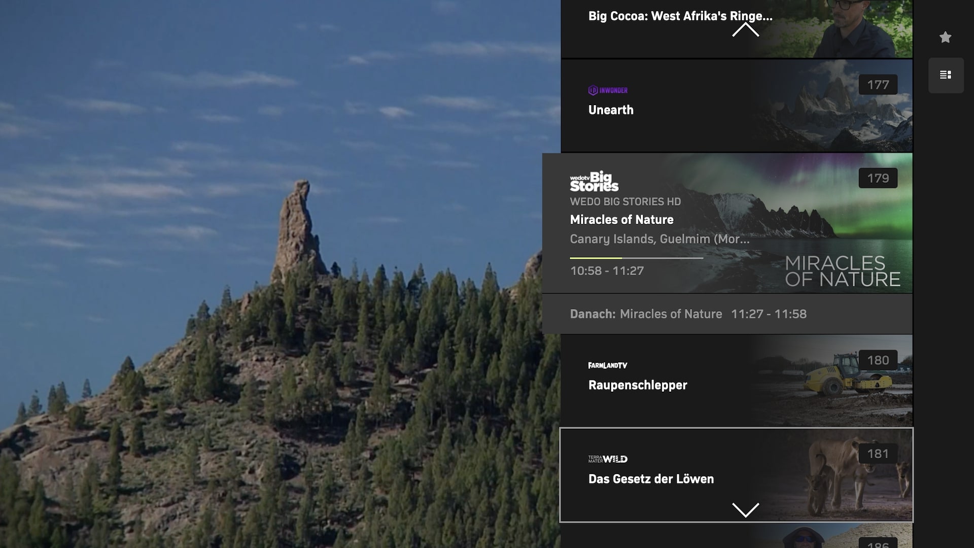
Task: Click channel number badge 177
Action: coord(878,85)
